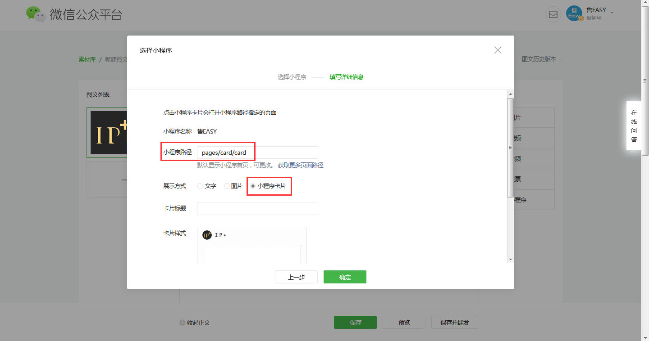The height and width of the screenshot is (341, 649).
Task: Select the 小程序卡片 display option
Action: tap(253, 186)
